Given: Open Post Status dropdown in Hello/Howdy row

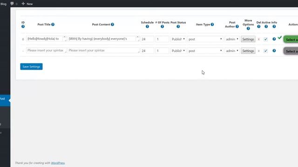Looking at the screenshot, I should (x=178, y=39).
